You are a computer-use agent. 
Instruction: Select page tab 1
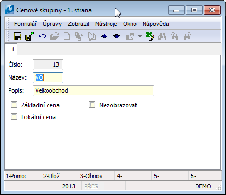point(11,49)
